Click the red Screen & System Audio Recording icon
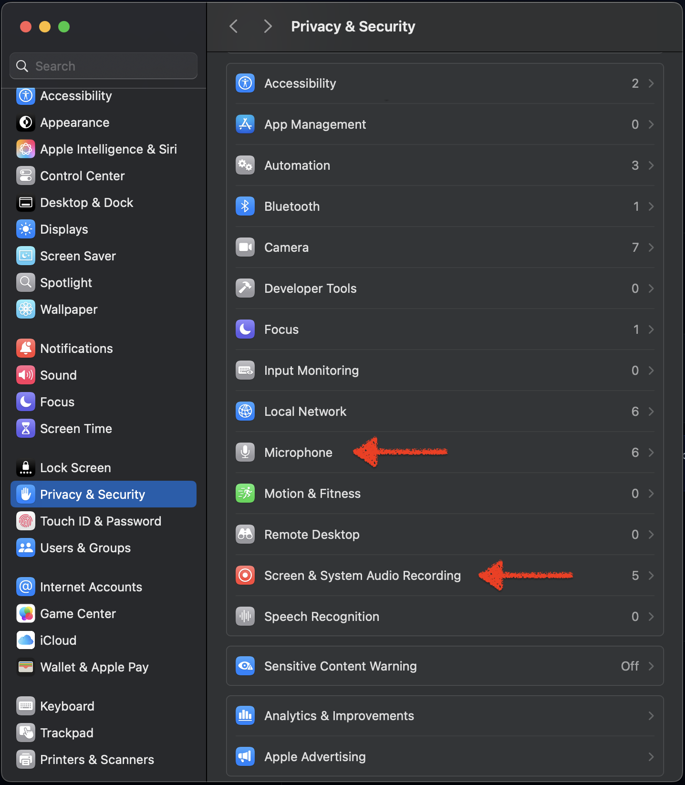Screen dimensions: 685x785 pos(245,576)
